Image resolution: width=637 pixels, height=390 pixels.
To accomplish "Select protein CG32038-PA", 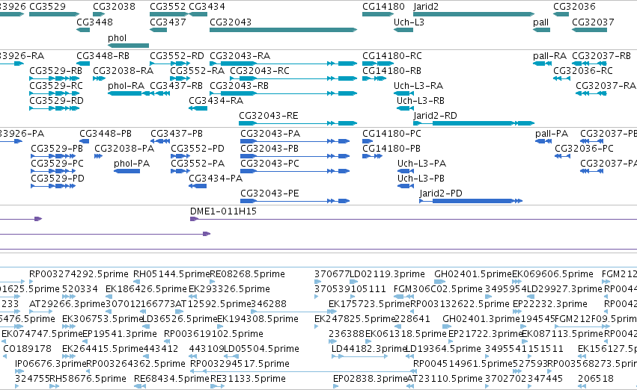I will [124, 149].
